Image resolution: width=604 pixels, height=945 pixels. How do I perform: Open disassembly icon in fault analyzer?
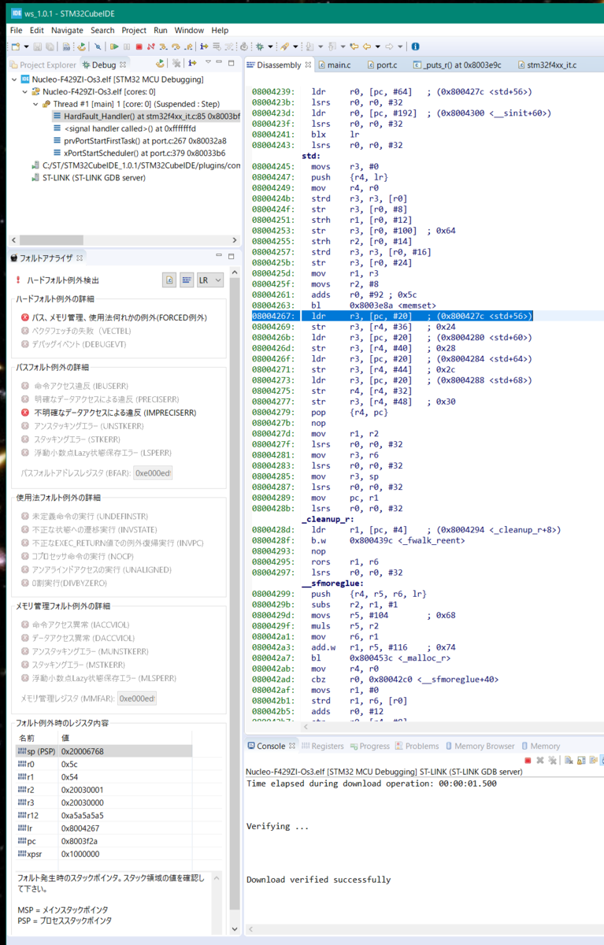(x=187, y=280)
